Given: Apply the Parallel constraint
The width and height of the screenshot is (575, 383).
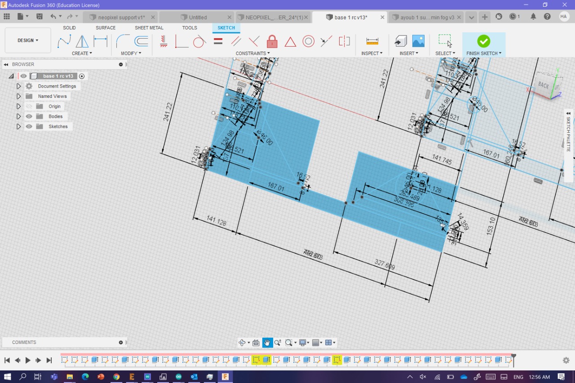Looking at the screenshot, I should [x=236, y=41].
